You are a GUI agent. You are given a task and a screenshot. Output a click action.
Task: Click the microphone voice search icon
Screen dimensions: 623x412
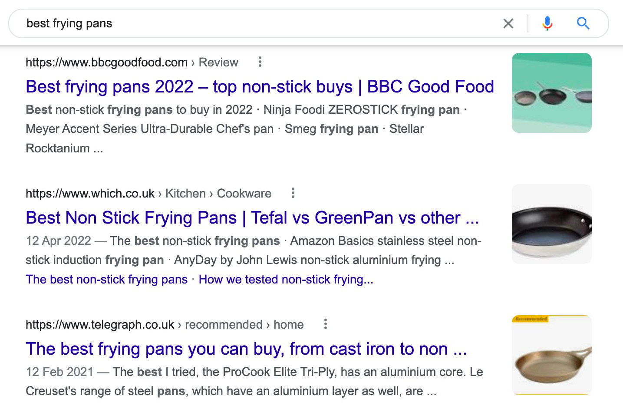coord(547,23)
